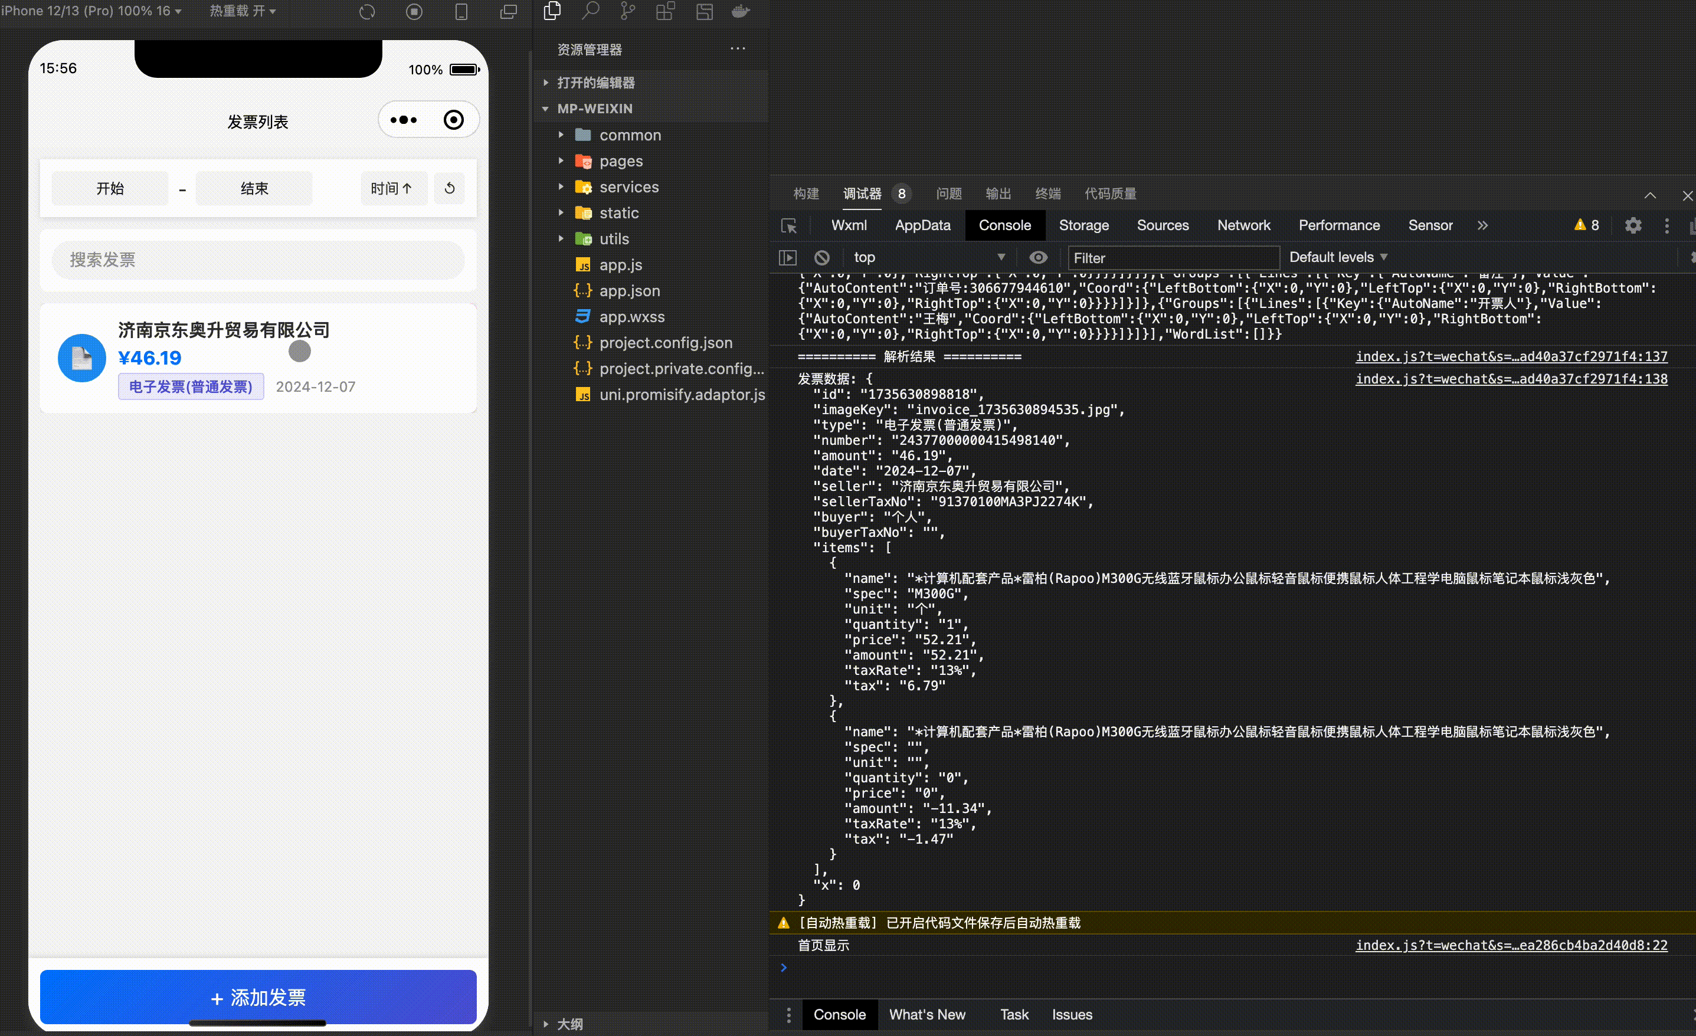Collapse the debugger panel with up caret
Viewport: 1696px width, 1036px height.
(1650, 195)
